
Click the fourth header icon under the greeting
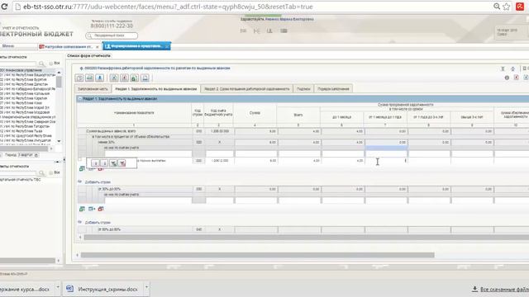[x=284, y=31]
